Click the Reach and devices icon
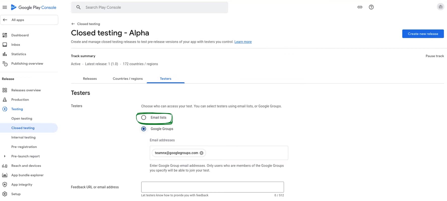This screenshot has width=447, height=201. [5, 166]
